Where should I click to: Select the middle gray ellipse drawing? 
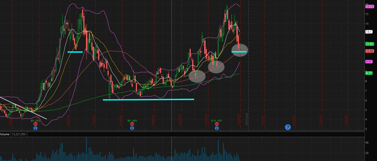(x=216, y=67)
